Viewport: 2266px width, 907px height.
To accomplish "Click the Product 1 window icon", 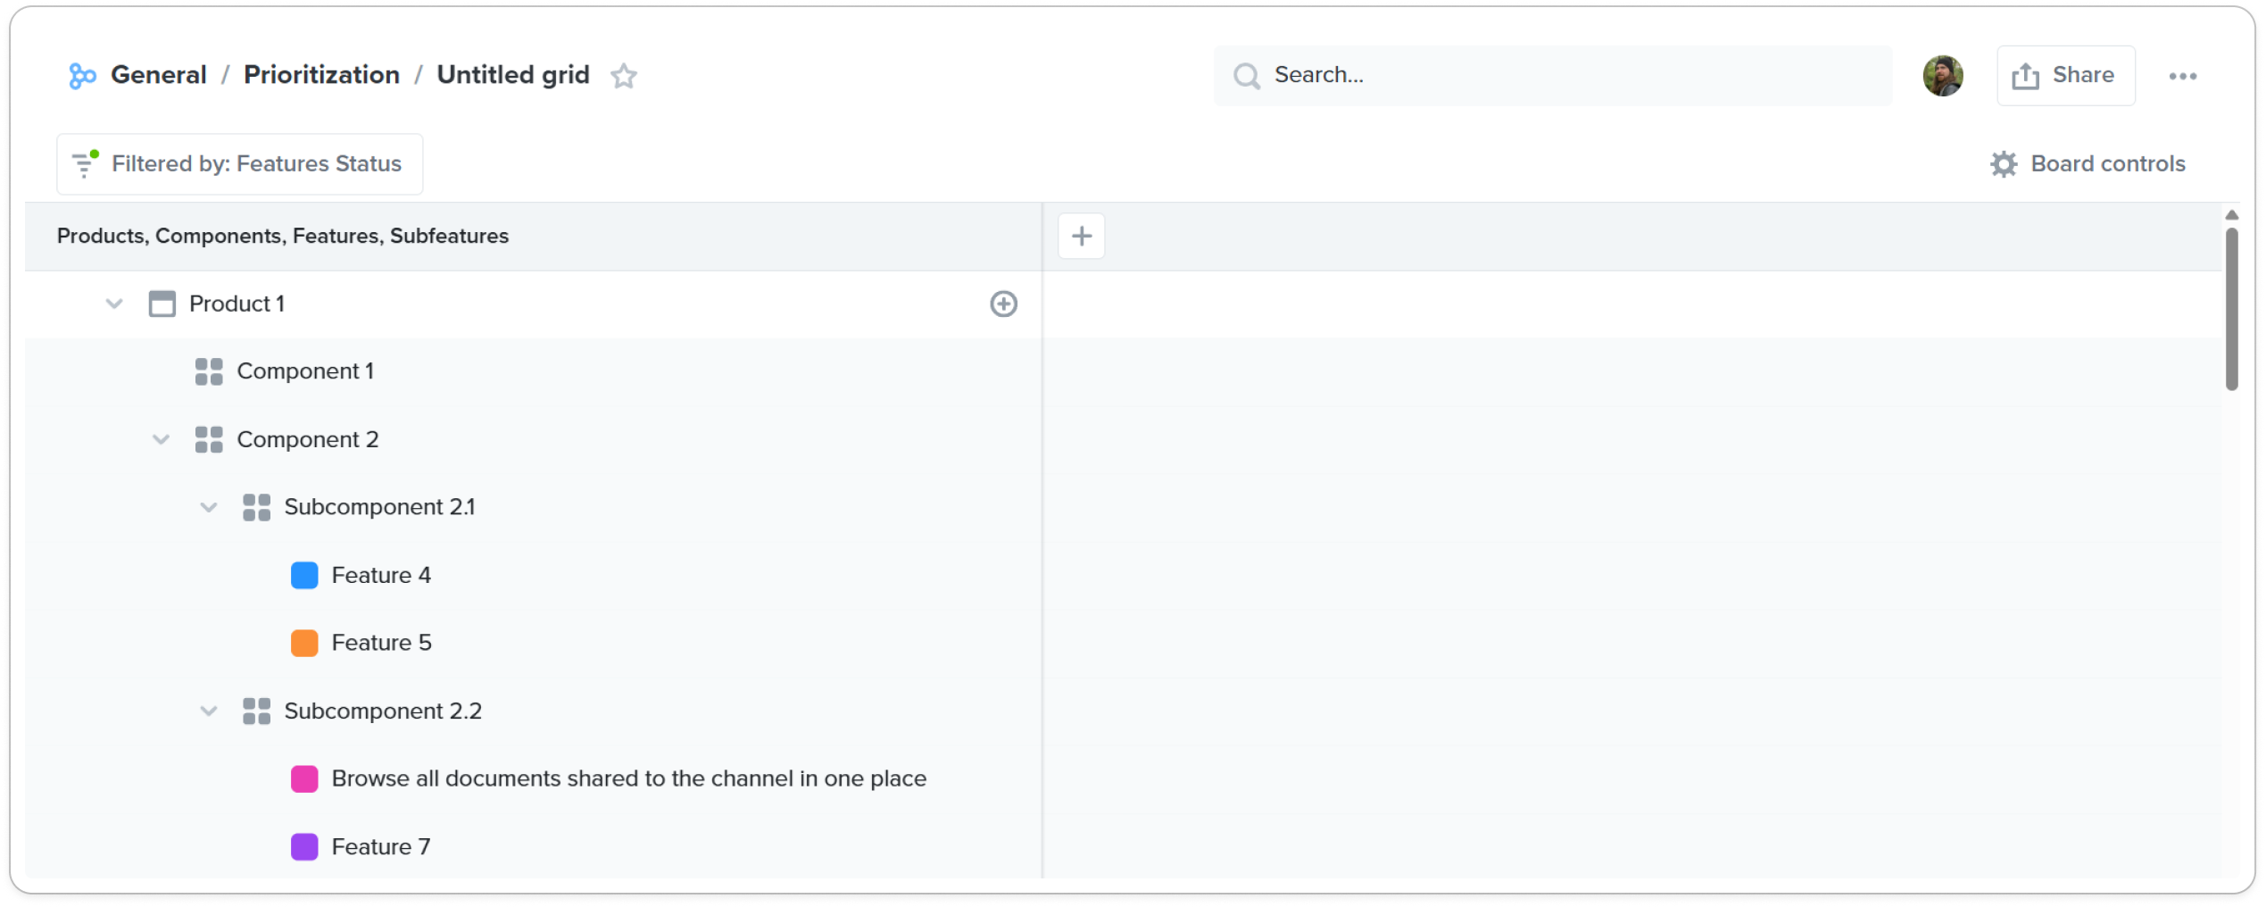I will pos(162,304).
